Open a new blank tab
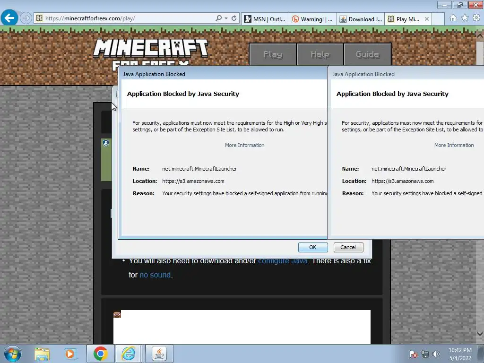Viewport: 484px width, 363px height. (x=438, y=19)
